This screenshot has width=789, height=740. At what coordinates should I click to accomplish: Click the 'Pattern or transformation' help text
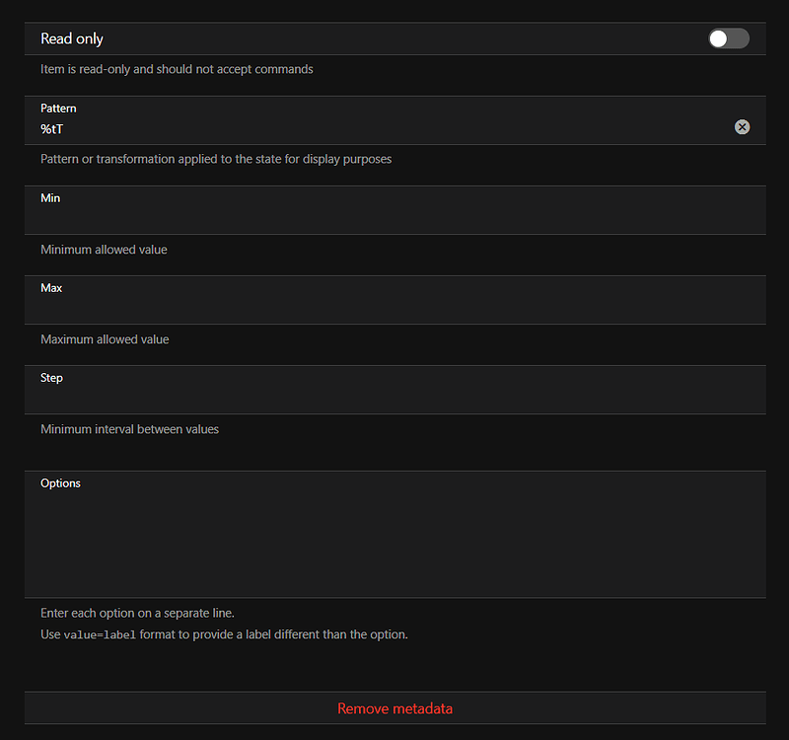pos(216,159)
